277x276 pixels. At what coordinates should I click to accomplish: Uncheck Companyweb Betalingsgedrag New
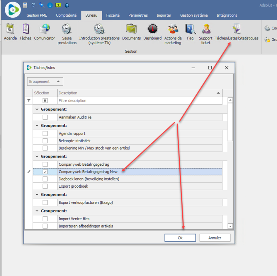pos(45,172)
